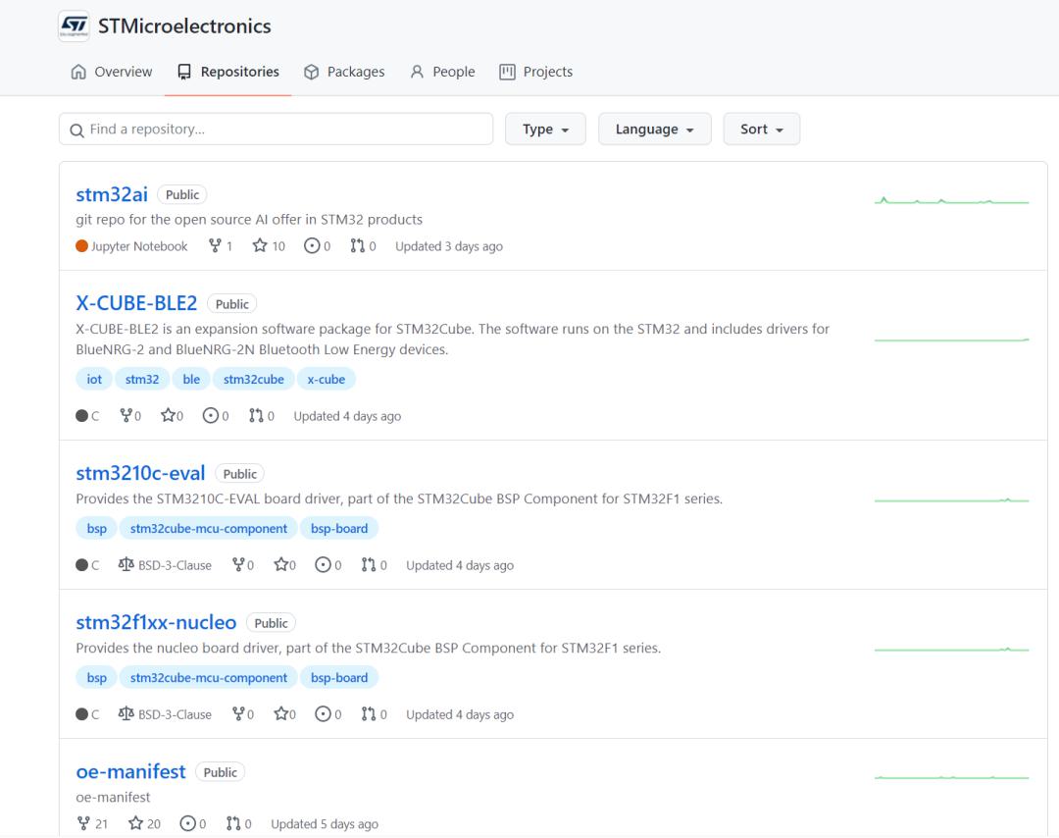1059x838 pixels.
Task: Switch to the Packages tab
Action: [344, 72]
